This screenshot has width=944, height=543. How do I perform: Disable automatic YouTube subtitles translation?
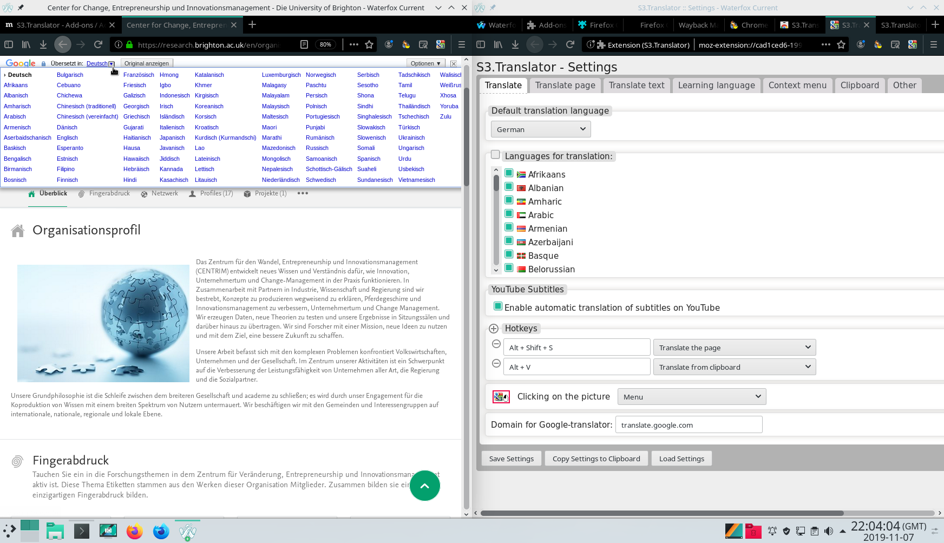[x=498, y=306]
